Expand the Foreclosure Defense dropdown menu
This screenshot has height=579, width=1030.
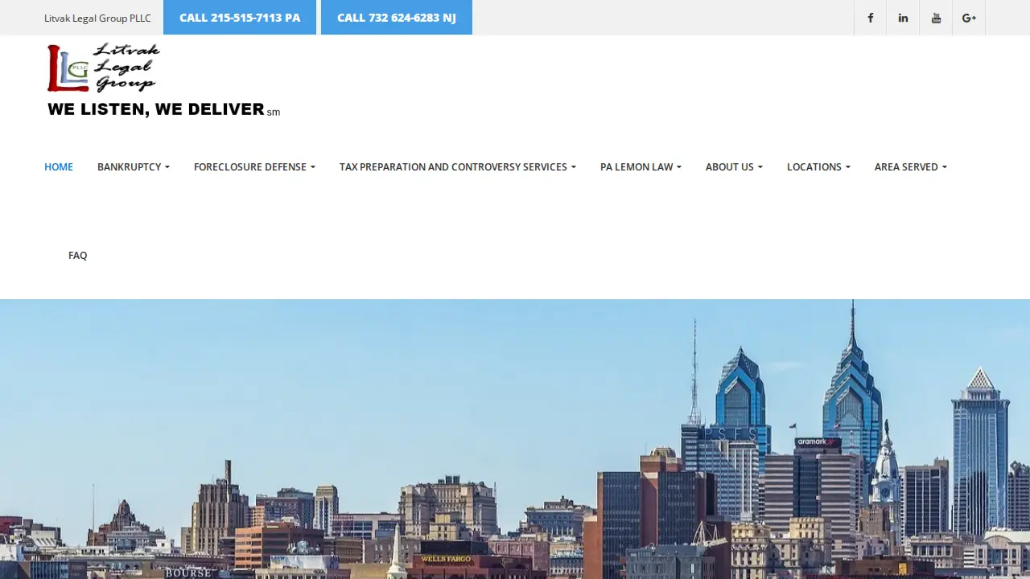tap(254, 166)
